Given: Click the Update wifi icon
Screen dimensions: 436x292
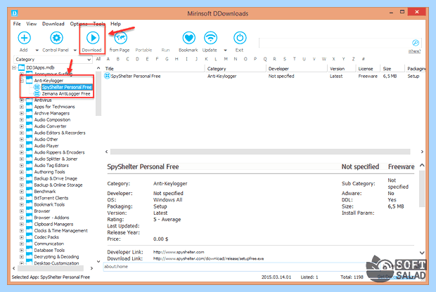Looking at the screenshot, I should tap(210, 38).
